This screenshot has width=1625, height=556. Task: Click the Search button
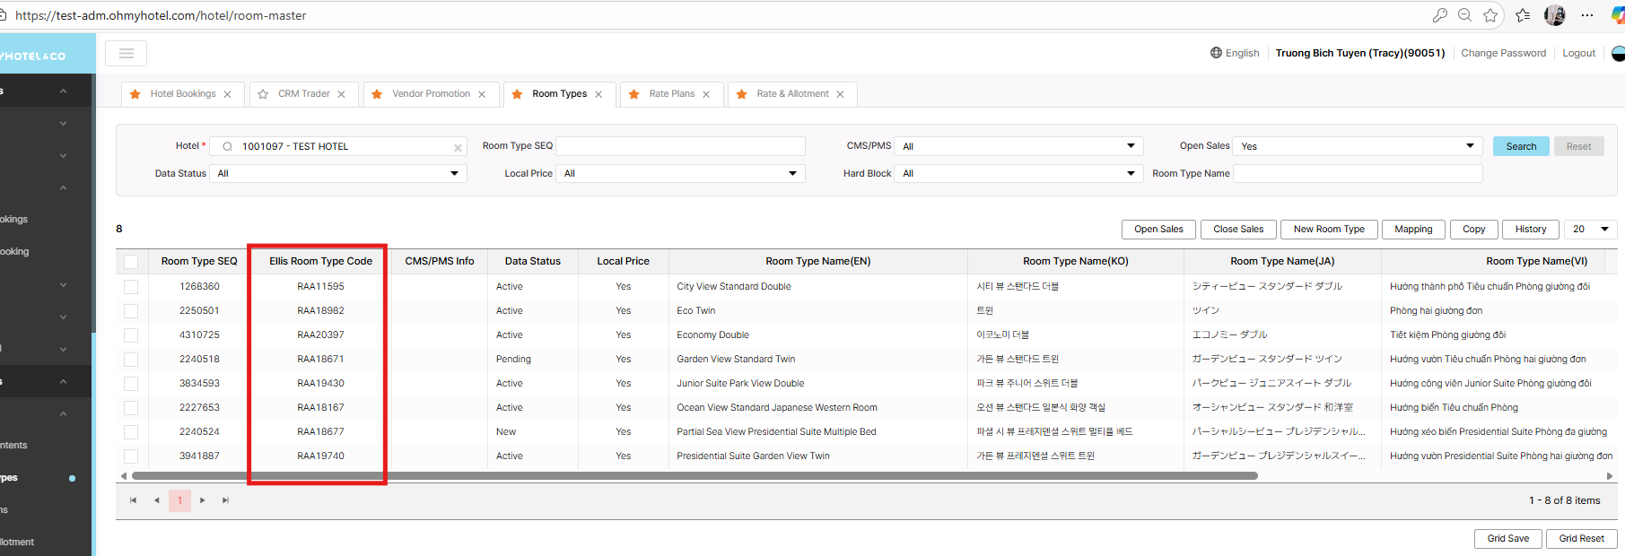click(x=1521, y=146)
